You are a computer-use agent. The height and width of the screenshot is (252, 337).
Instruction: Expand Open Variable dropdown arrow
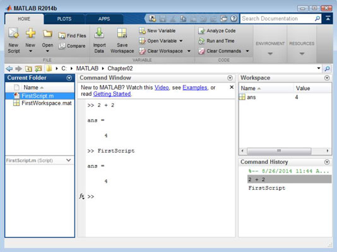[181, 41]
